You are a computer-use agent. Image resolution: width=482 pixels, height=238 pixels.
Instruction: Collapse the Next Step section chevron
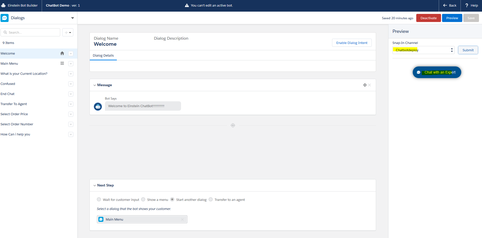click(x=95, y=185)
